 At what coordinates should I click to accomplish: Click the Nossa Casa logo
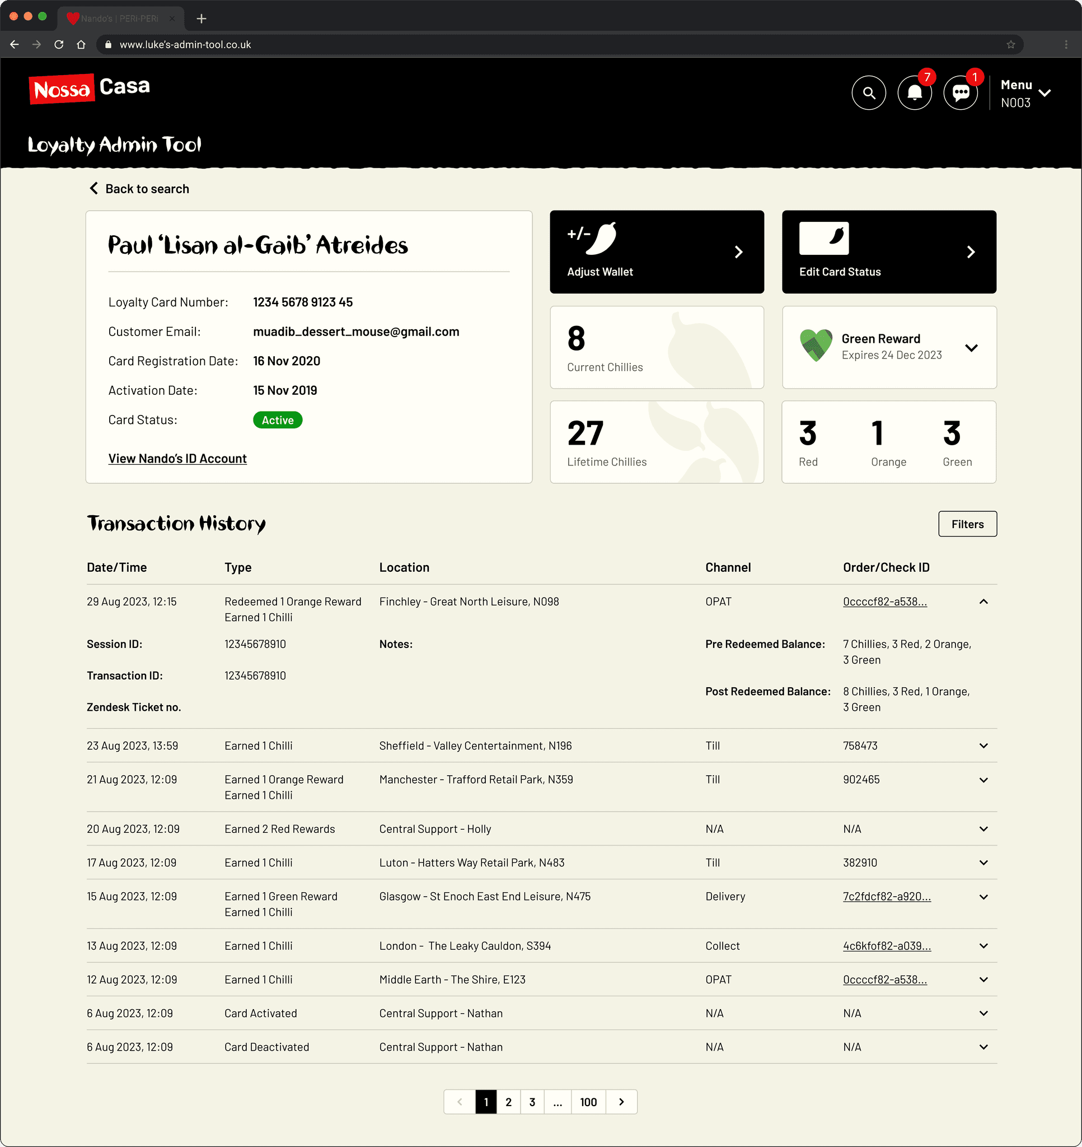[x=90, y=88]
